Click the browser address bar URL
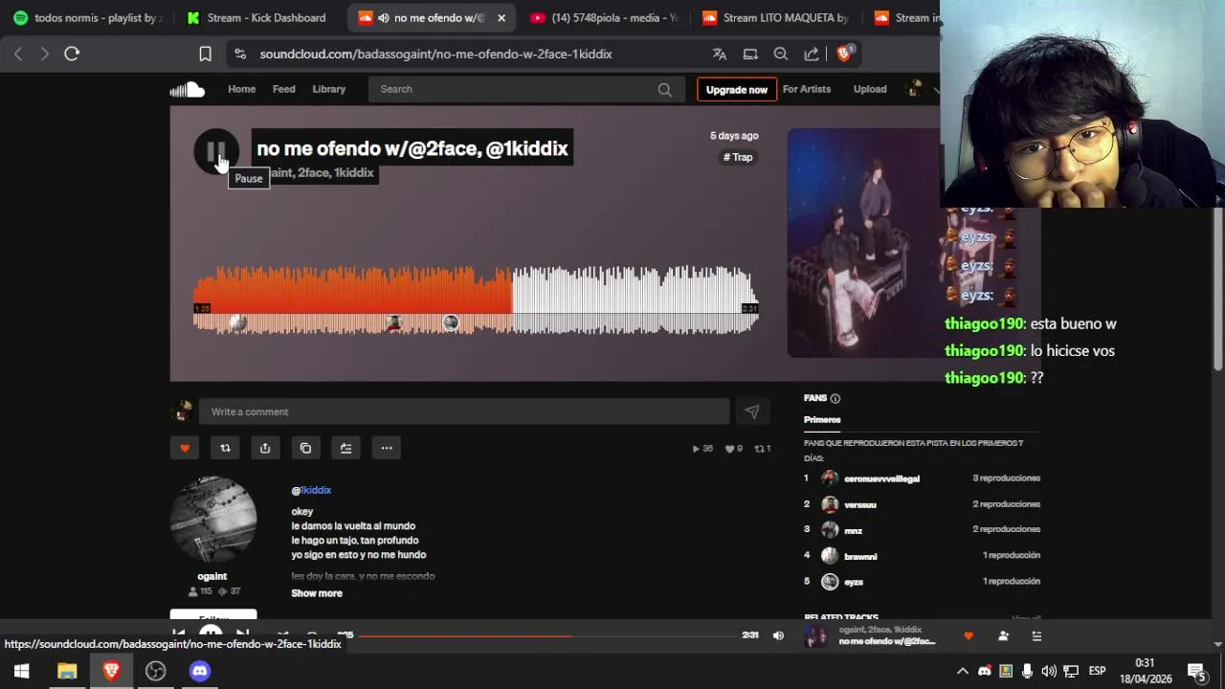1225x689 pixels. [x=435, y=54]
